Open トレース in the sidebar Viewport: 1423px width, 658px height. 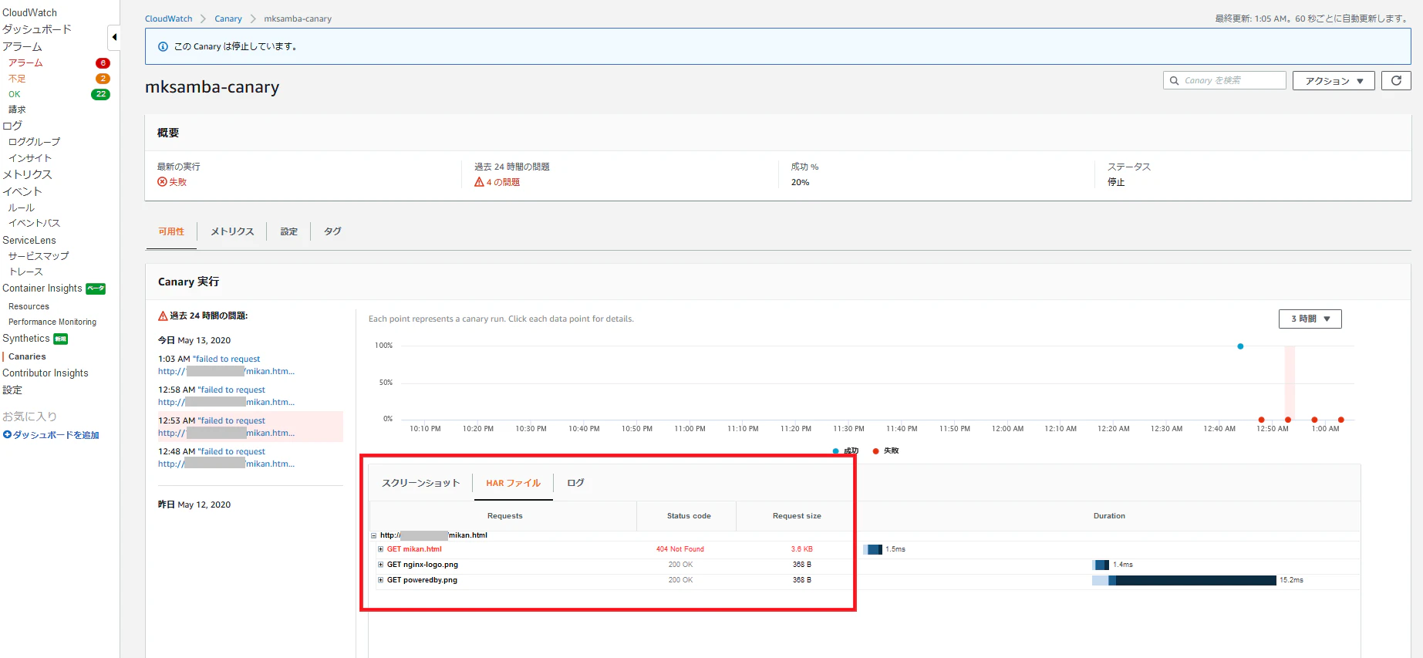coord(25,272)
